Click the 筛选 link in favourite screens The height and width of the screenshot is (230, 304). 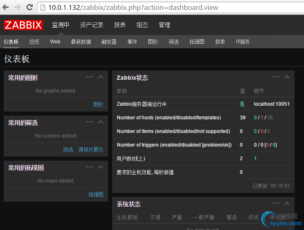[x=68, y=149]
